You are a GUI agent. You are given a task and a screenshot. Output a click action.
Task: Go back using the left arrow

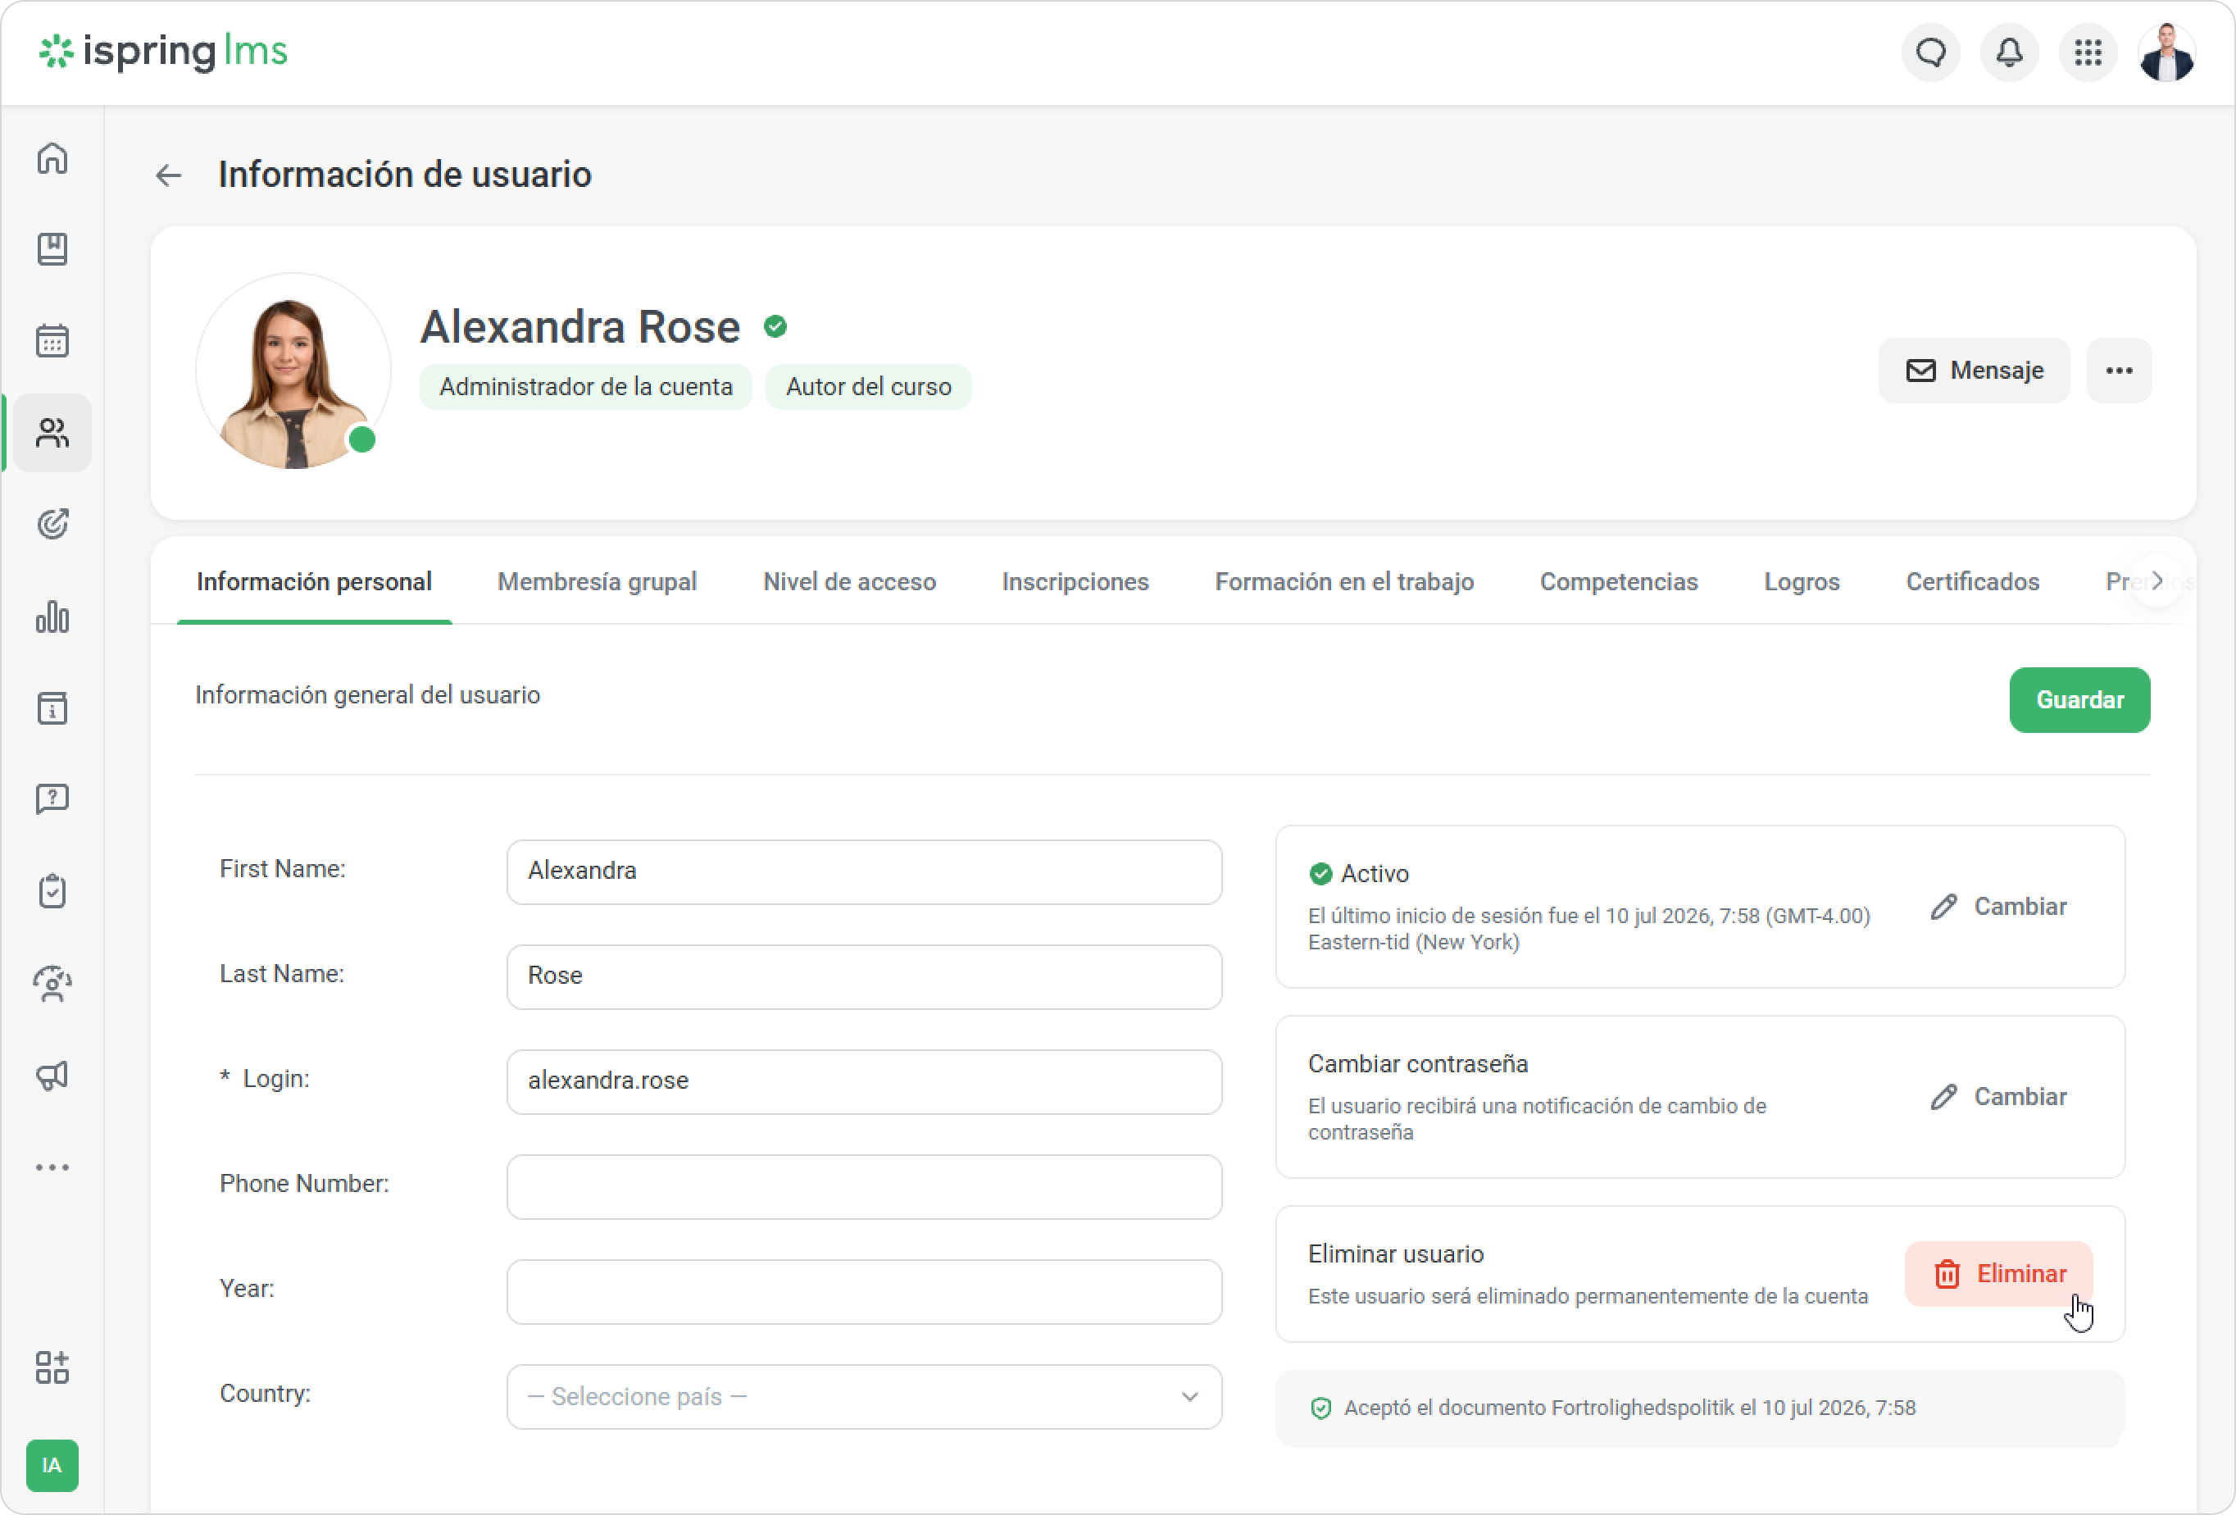168,175
